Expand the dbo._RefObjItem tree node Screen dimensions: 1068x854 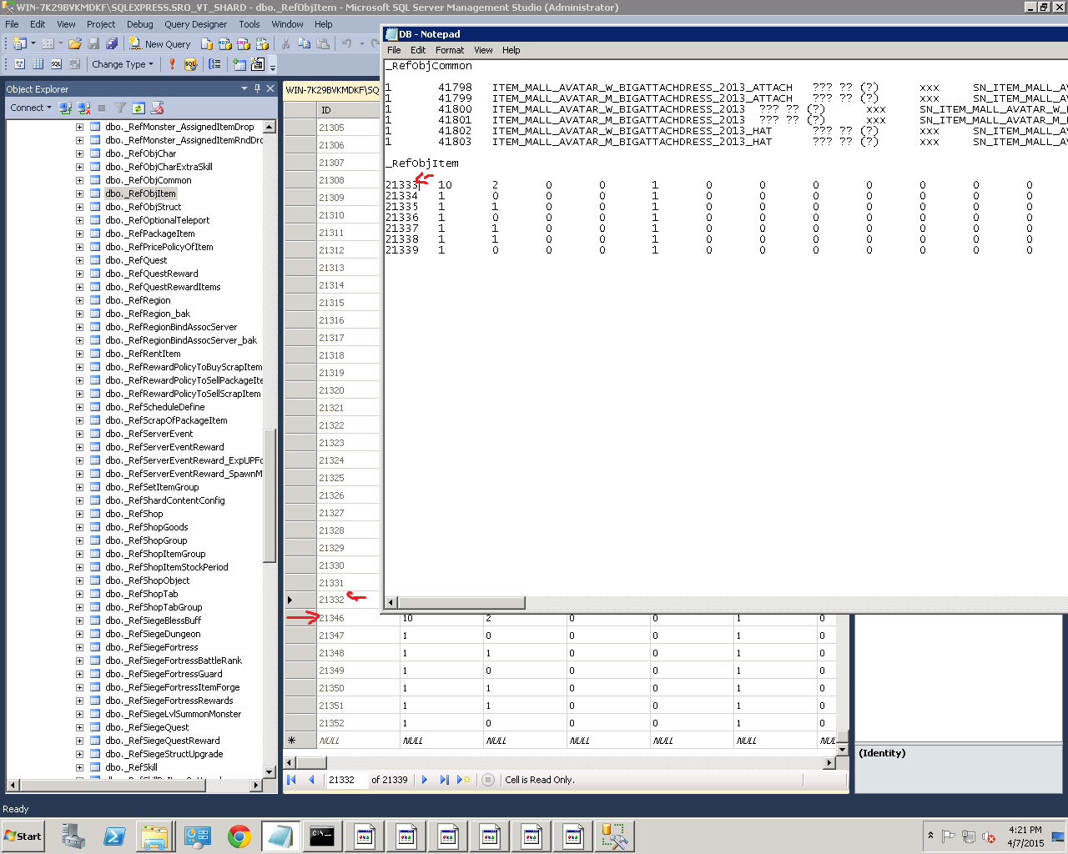[79, 193]
